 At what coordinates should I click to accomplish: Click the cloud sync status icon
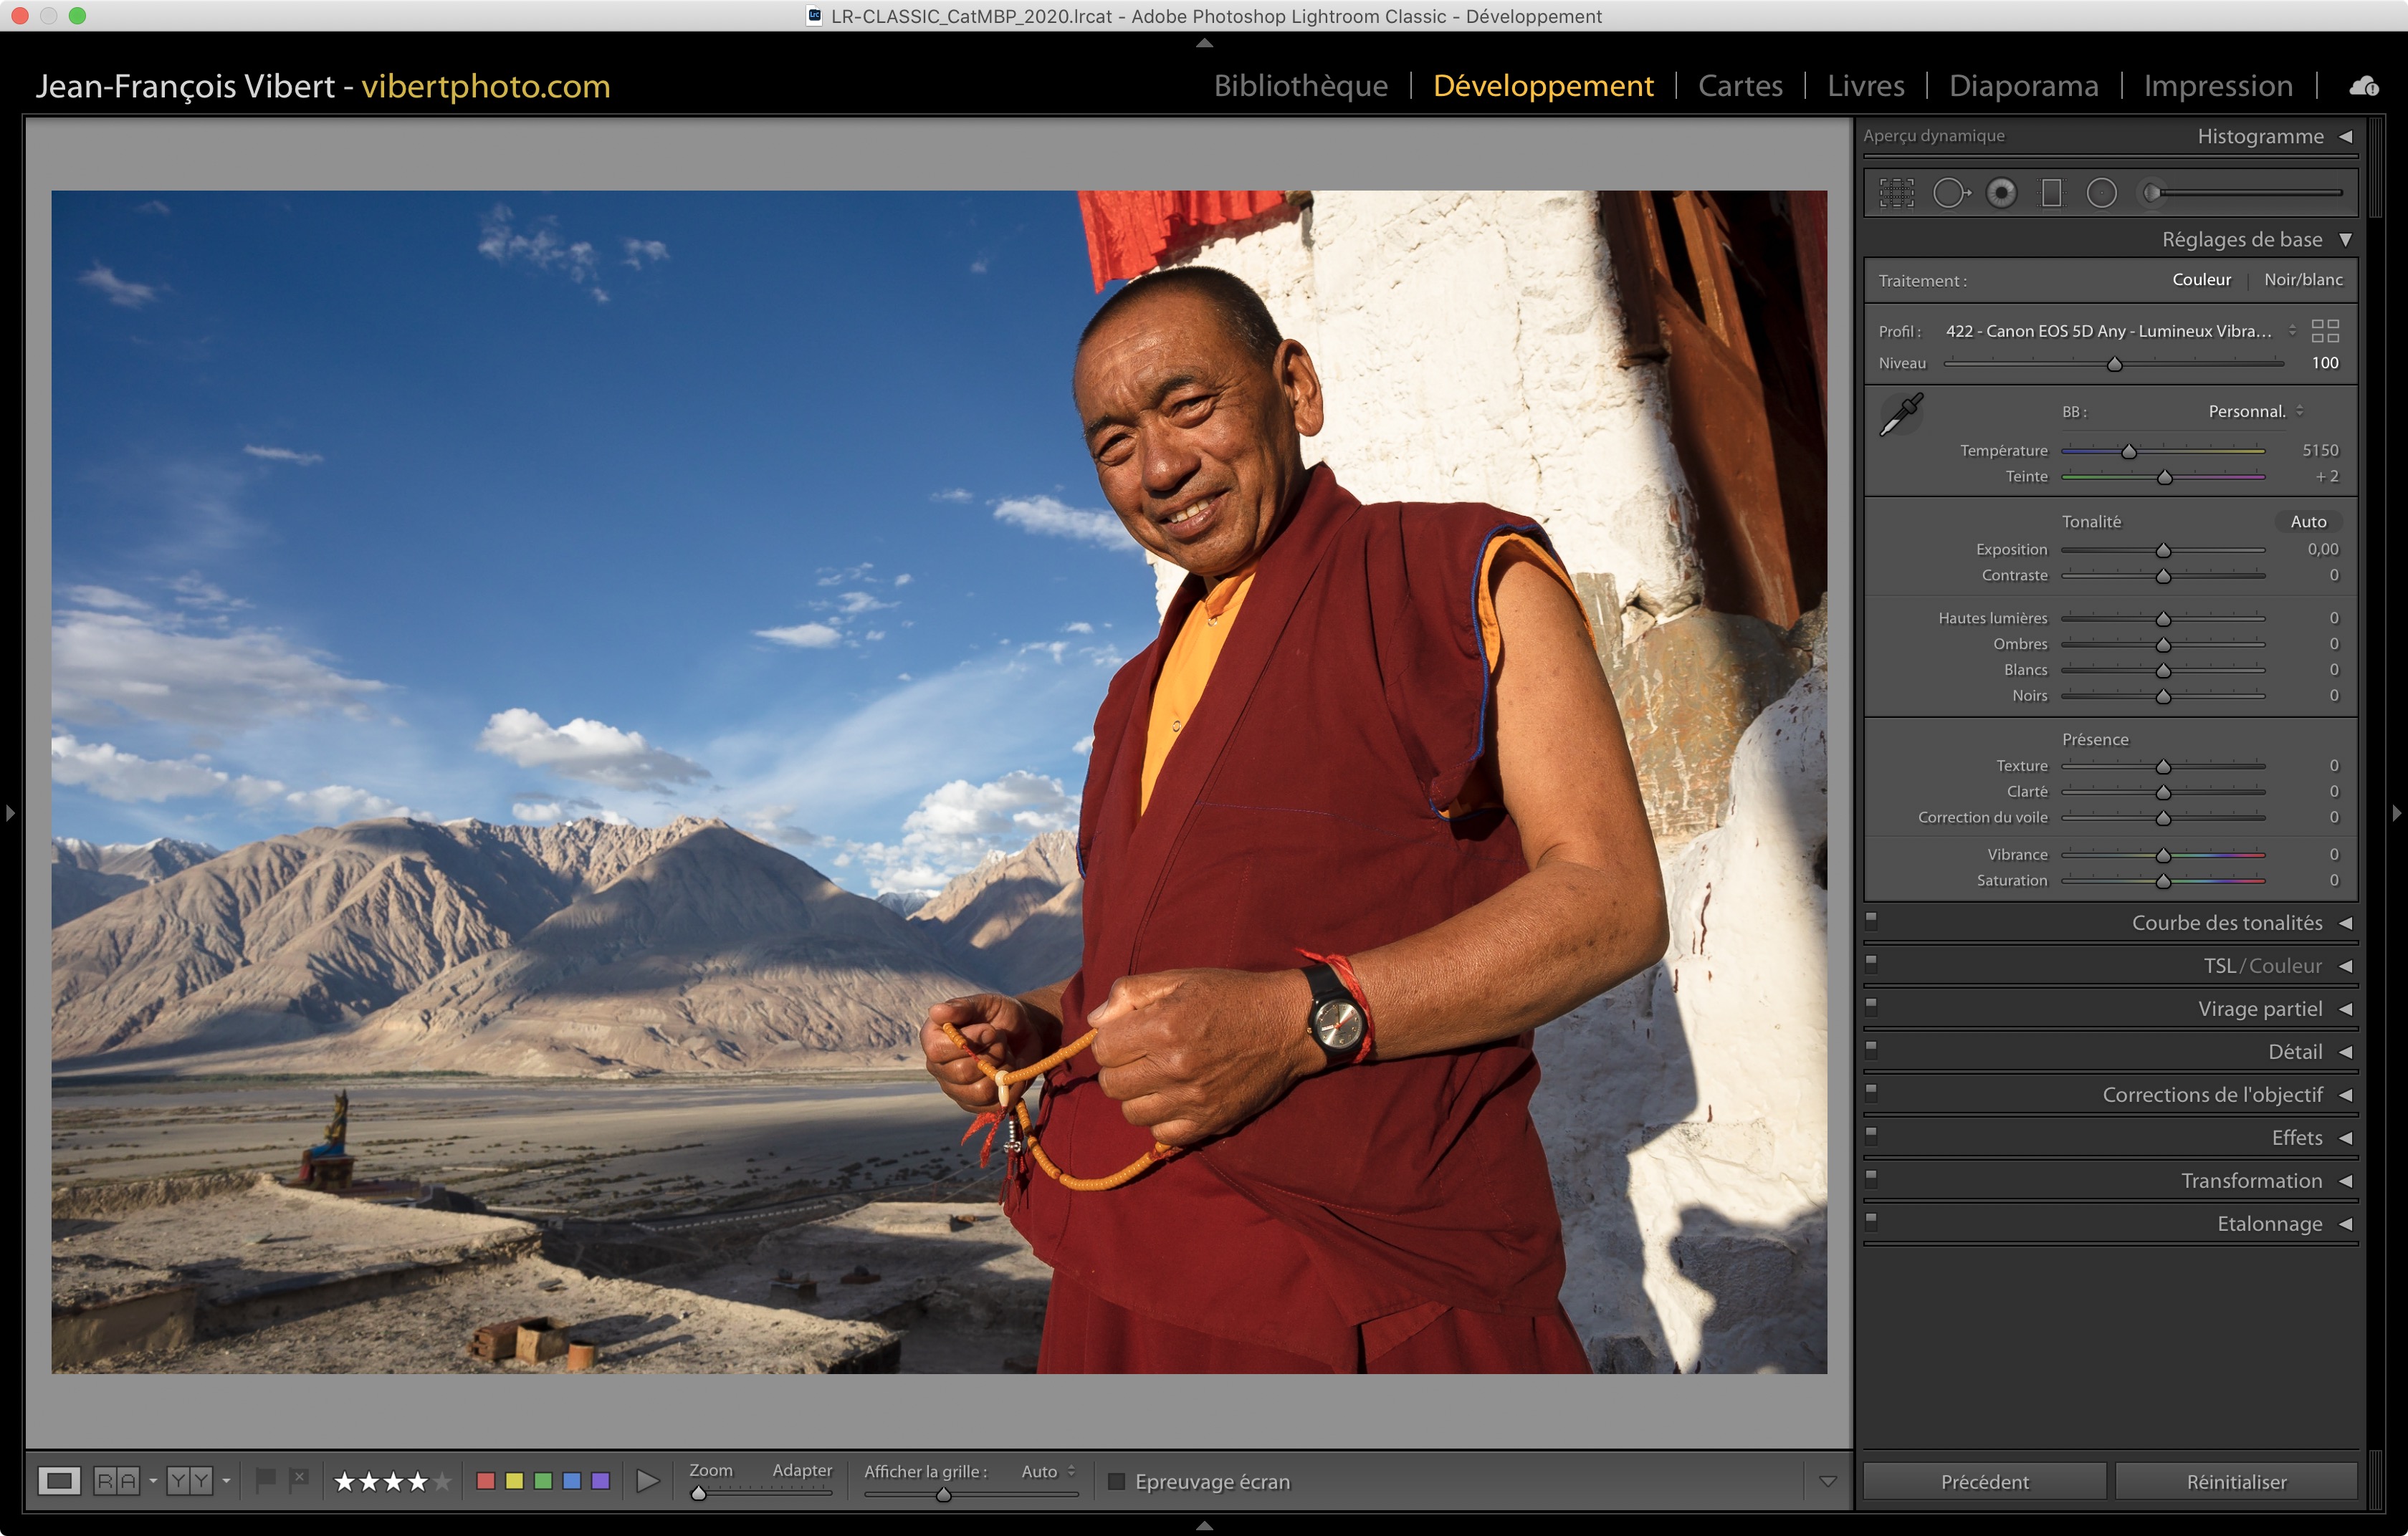coord(2363,86)
